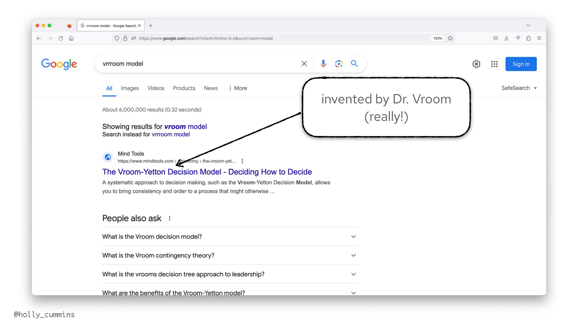This screenshot has height=325, width=578.
Task: Open the Google apps grid
Action: tap(494, 64)
